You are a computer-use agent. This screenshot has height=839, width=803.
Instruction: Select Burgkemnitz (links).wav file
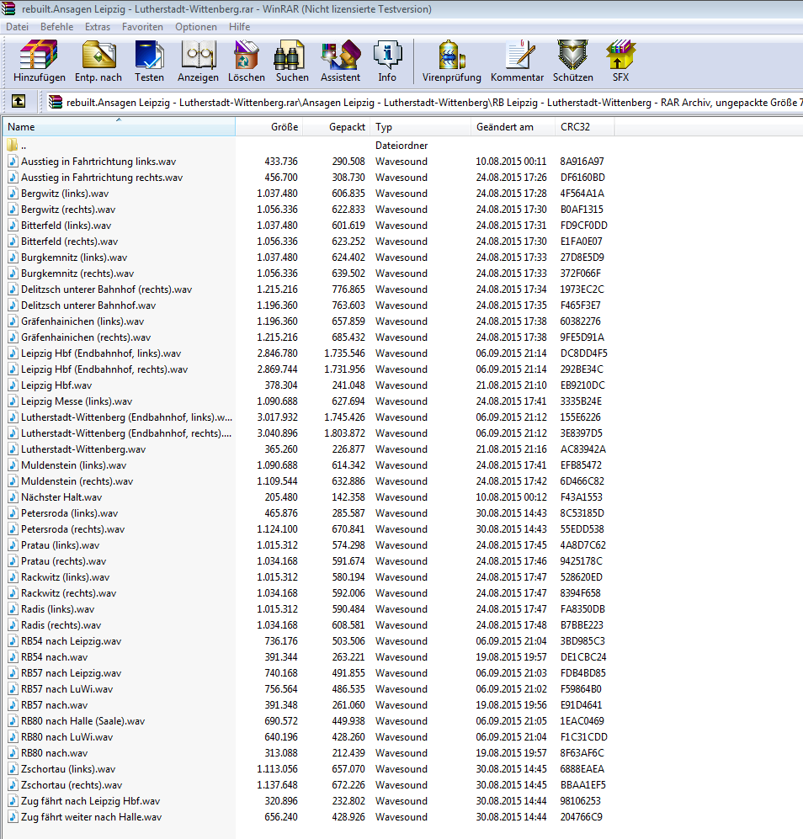pos(74,258)
